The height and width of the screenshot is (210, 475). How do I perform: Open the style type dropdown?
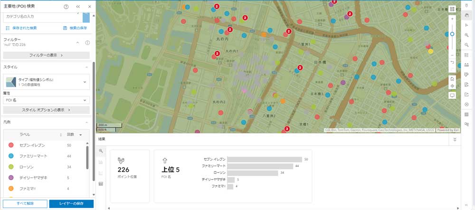click(x=46, y=82)
